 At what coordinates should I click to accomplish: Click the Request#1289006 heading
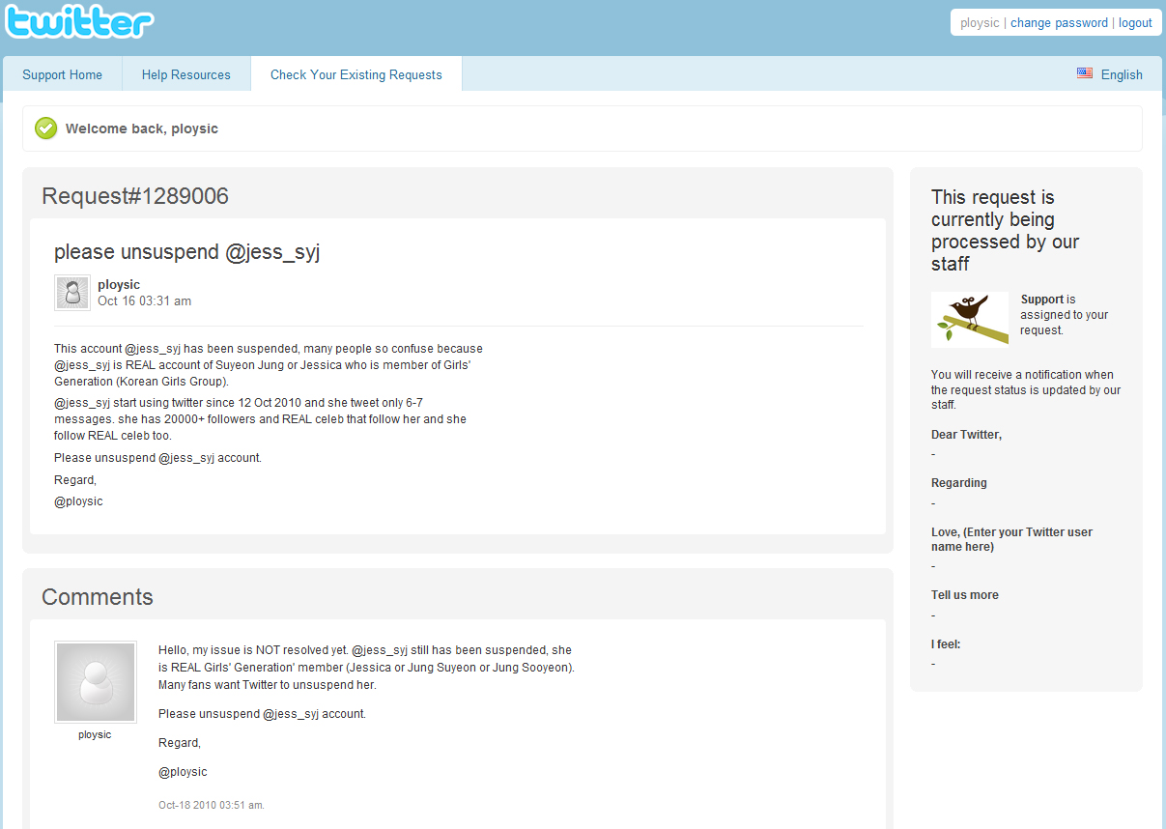point(135,197)
